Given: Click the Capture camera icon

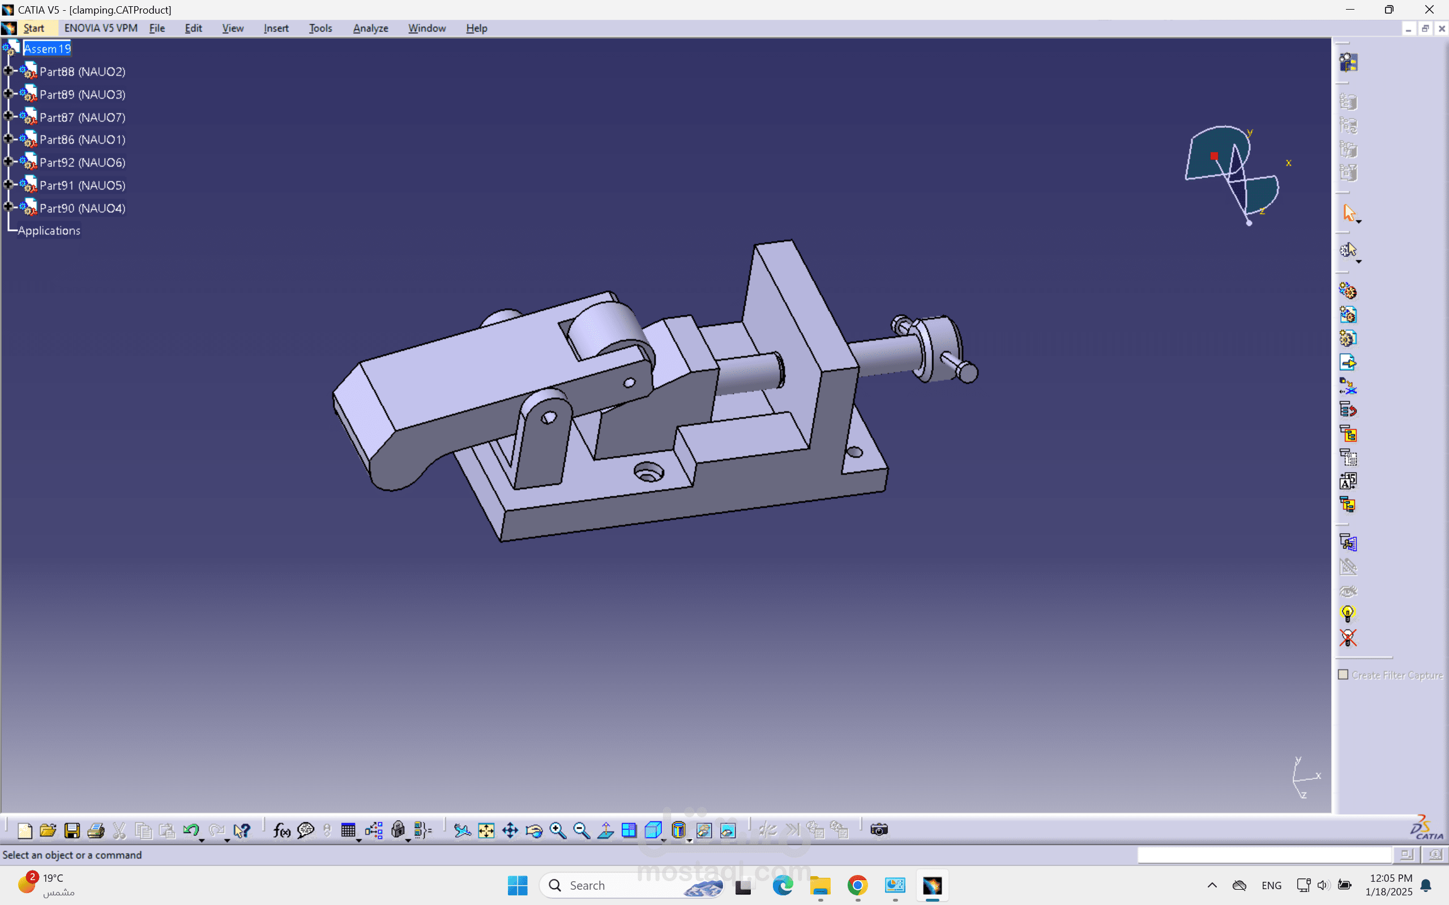Looking at the screenshot, I should tap(878, 830).
